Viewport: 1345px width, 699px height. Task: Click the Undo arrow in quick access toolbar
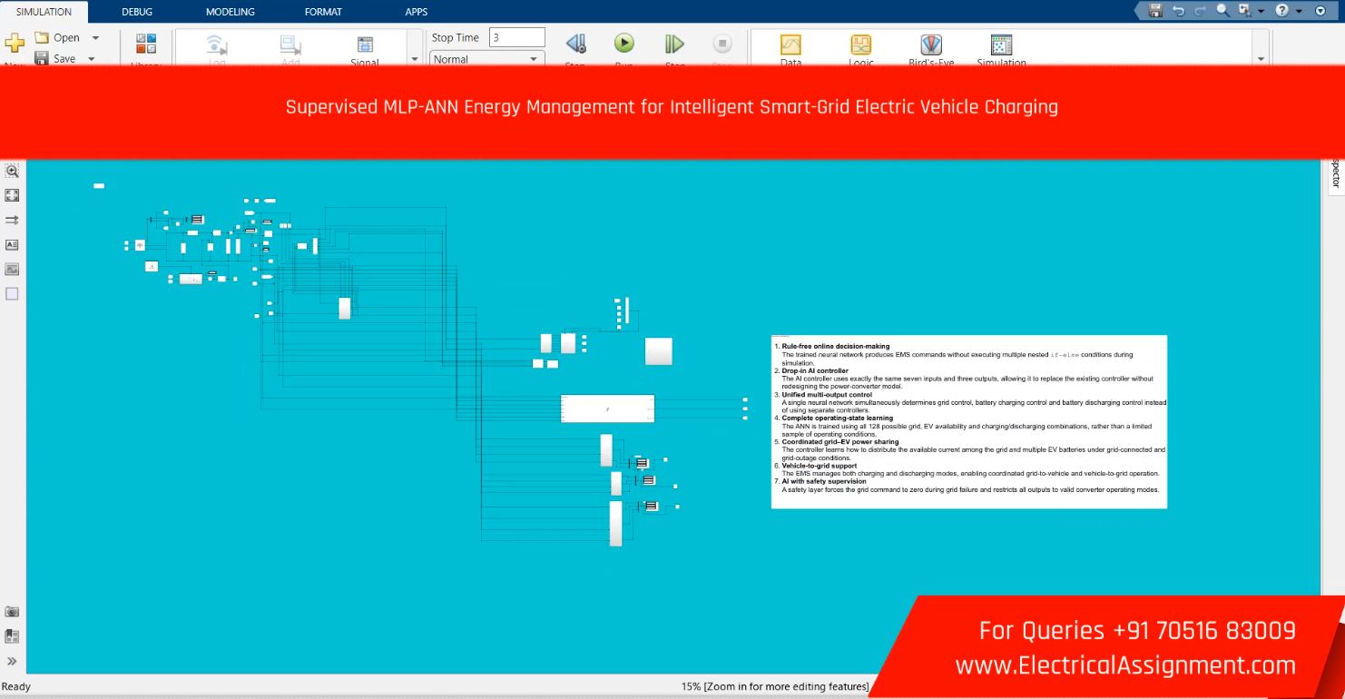pos(1178,11)
